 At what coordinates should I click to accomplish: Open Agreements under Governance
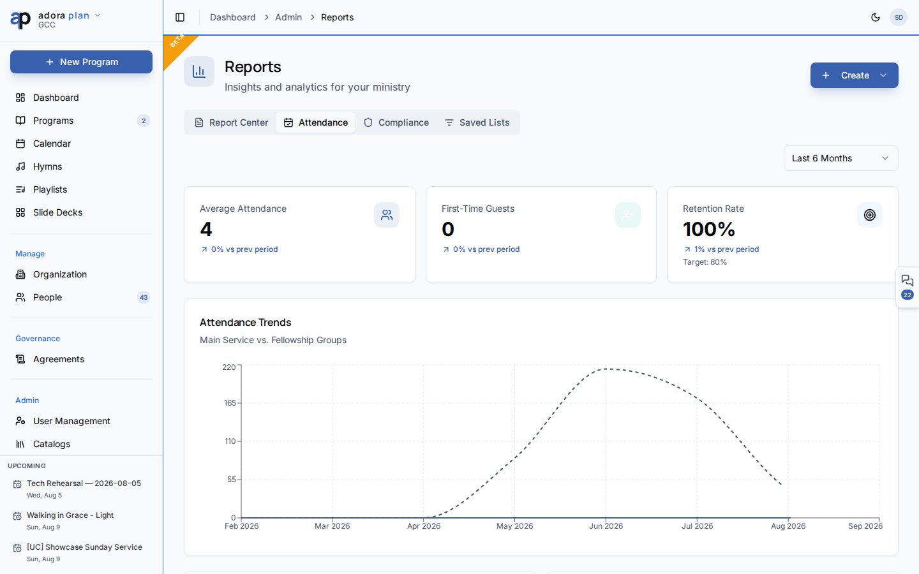coord(81,359)
